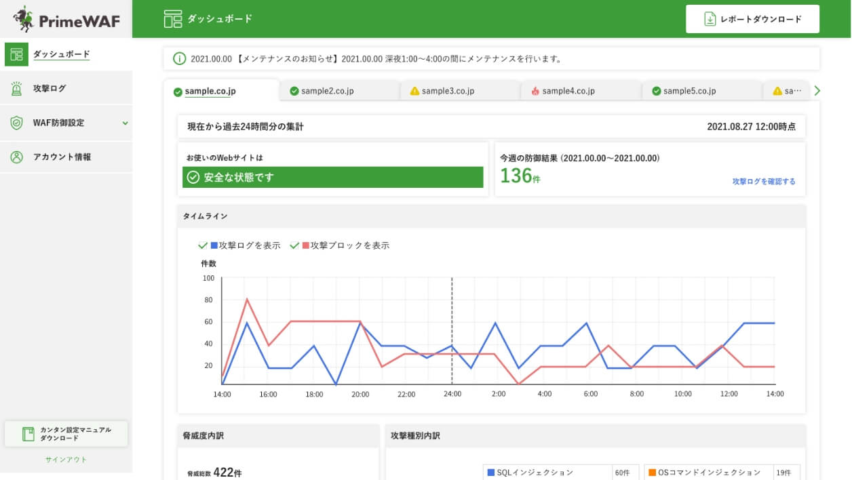Click the info icon beside the maintenance notice
852x480 pixels.
pyautogui.click(x=179, y=59)
